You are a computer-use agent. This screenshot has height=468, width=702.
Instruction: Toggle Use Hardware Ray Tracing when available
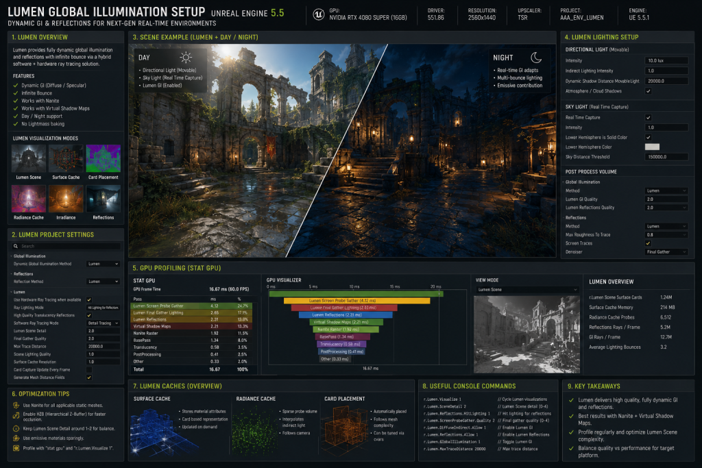[x=89, y=299]
